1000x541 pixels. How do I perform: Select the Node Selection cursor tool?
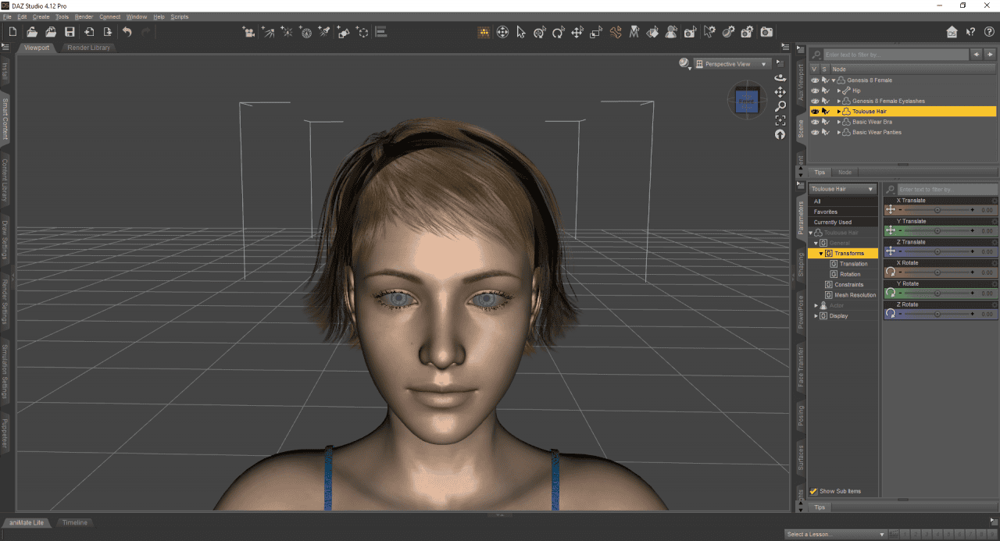522,32
